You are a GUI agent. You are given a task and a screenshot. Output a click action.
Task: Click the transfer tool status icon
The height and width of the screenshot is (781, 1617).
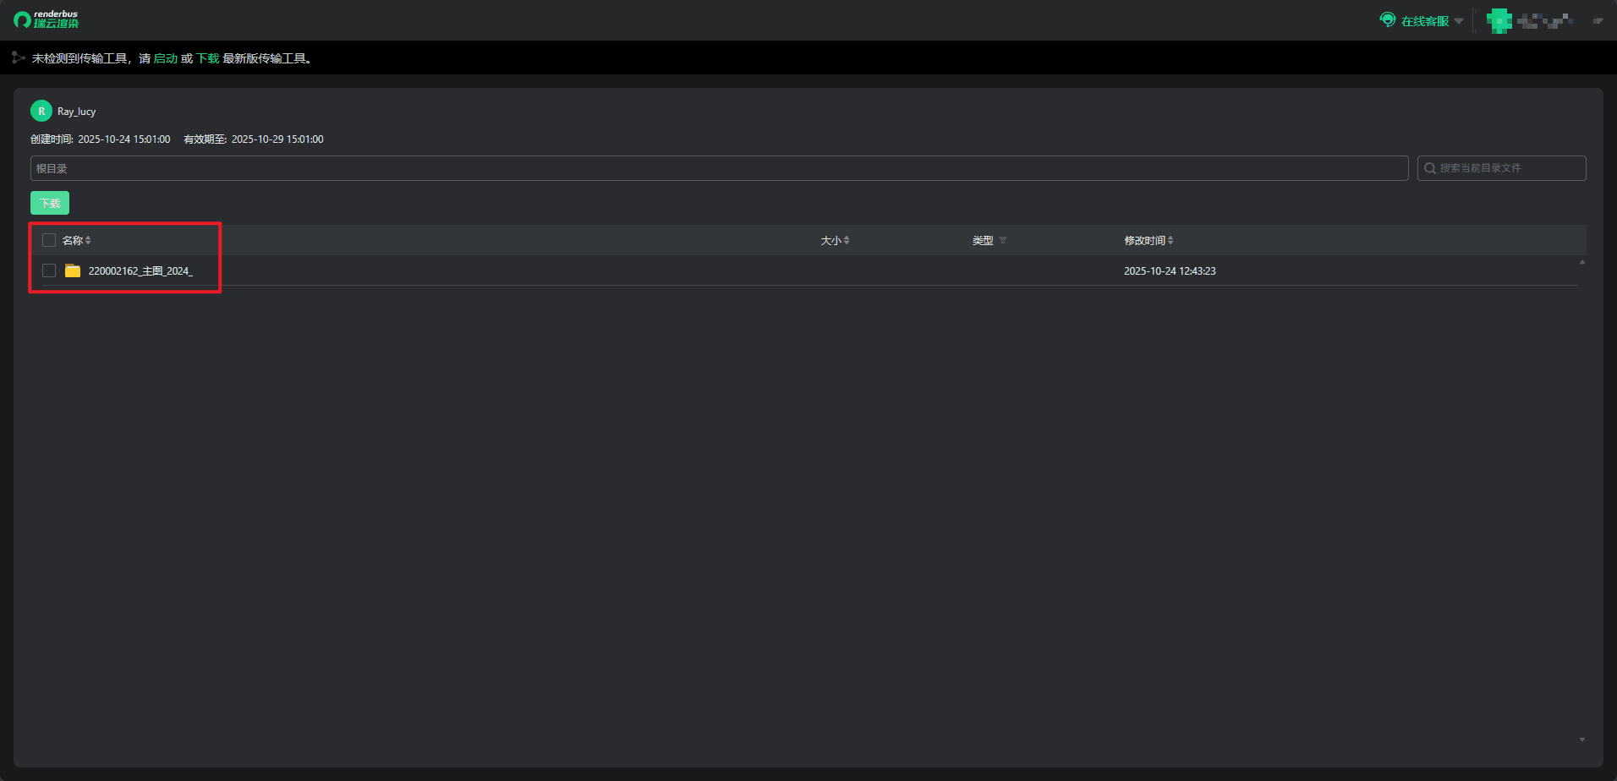tap(18, 57)
